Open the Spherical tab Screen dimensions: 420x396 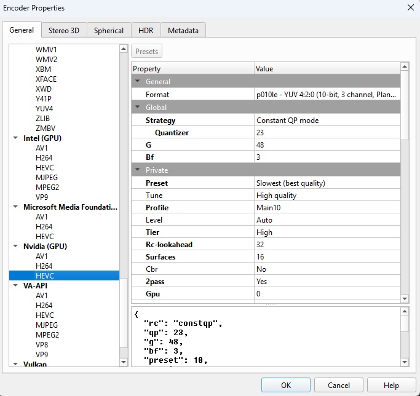pyautogui.click(x=109, y=30)
